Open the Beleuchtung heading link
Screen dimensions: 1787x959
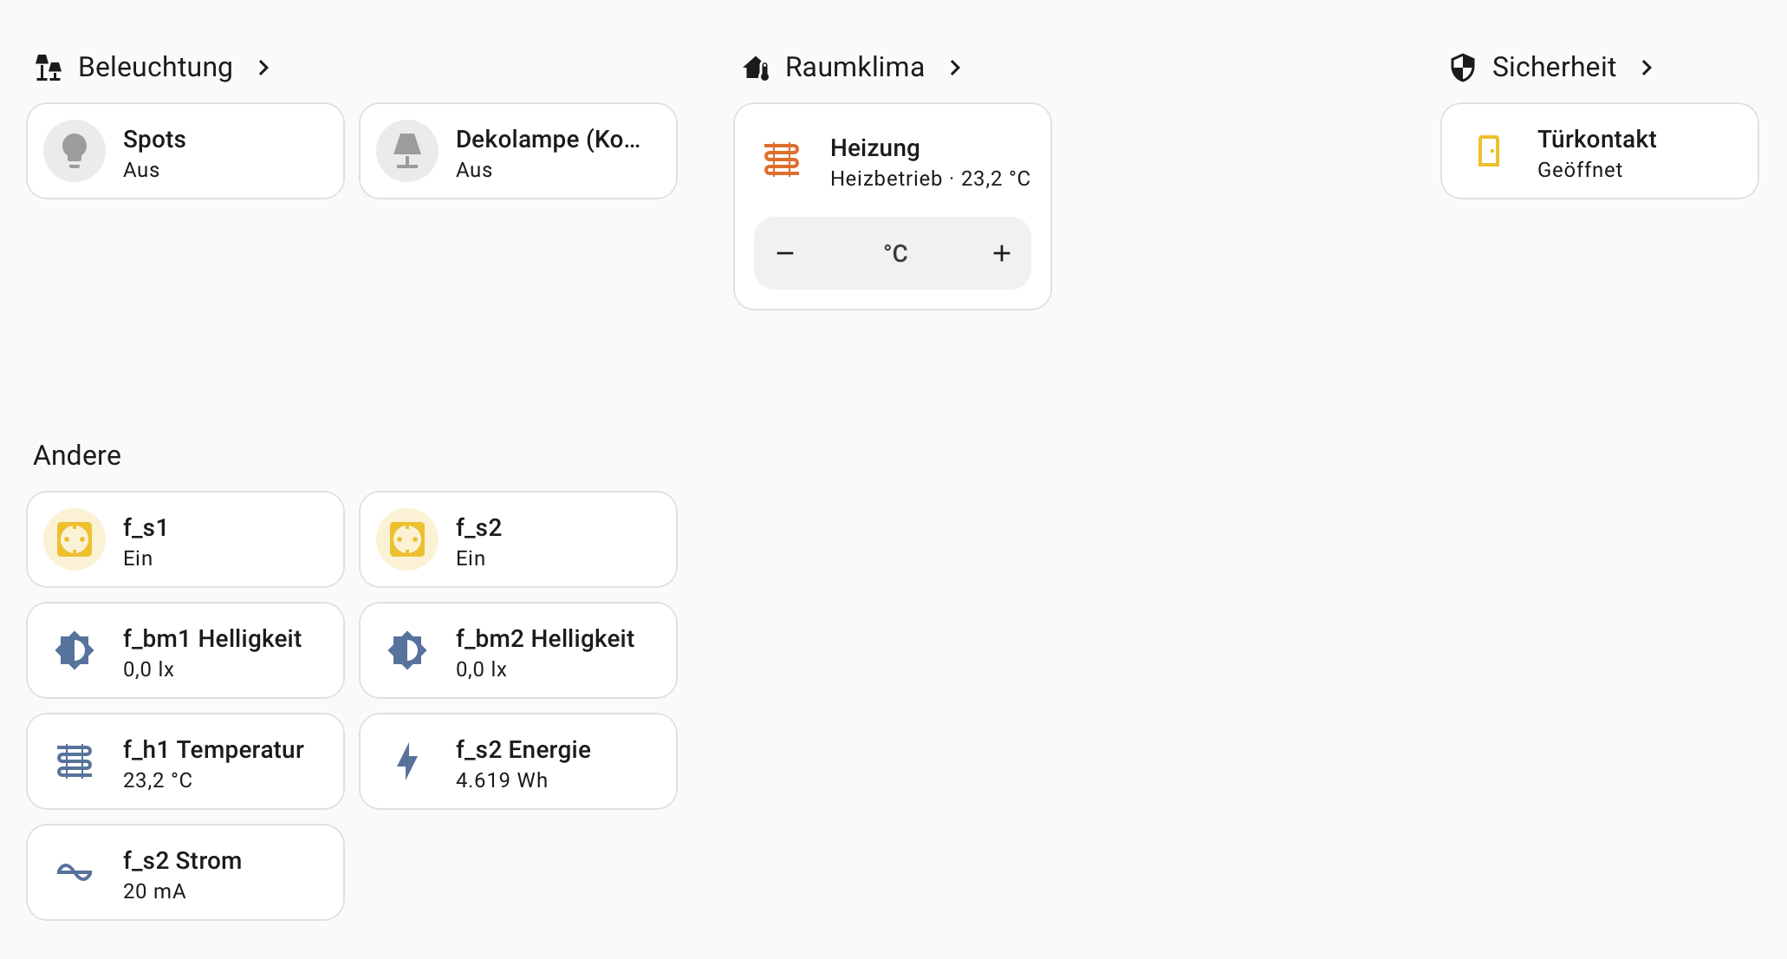pyautogui.click(x=155, y=68)
